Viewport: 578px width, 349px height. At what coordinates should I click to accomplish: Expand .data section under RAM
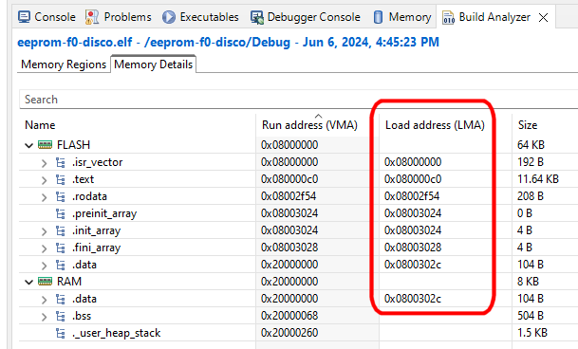(44, 300)
